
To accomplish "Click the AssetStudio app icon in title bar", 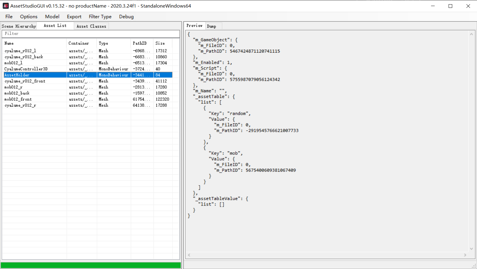I will [6, 6].
